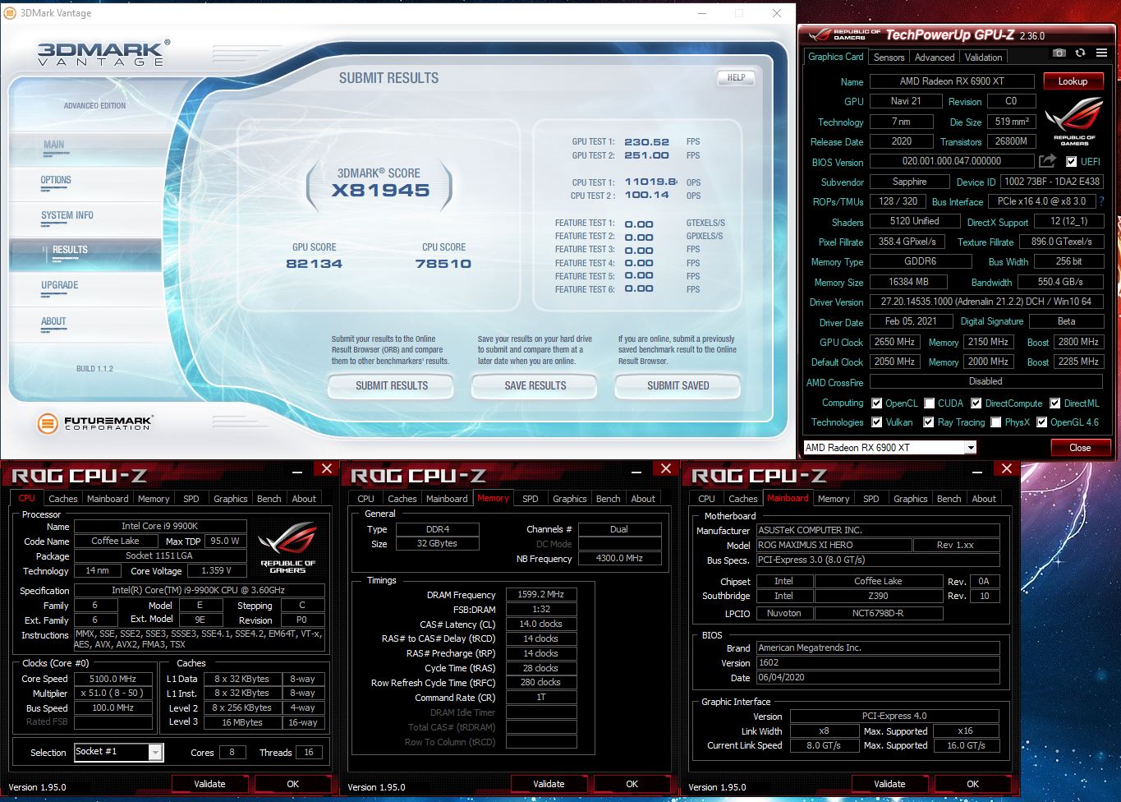Click the Lookup button in GPU-Z
The height and width of the screenshot is (802, 1121).
coord(1073,81)
